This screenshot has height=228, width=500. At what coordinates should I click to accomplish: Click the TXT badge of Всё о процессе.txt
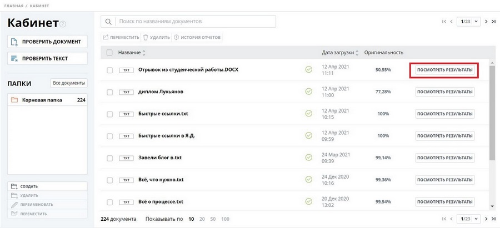126,202
